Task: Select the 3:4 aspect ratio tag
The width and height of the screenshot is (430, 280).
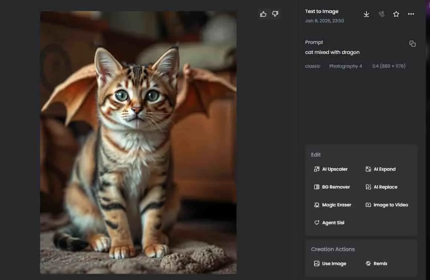Action: (388, 66)
